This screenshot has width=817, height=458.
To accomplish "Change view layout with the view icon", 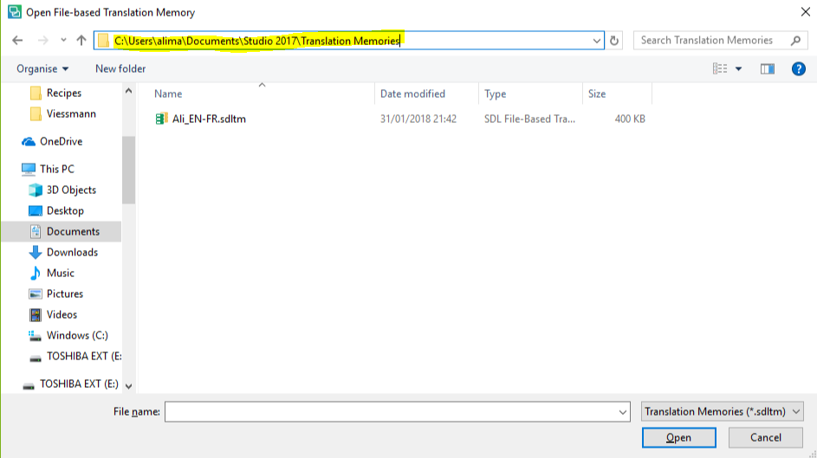I will coord(720,68).
